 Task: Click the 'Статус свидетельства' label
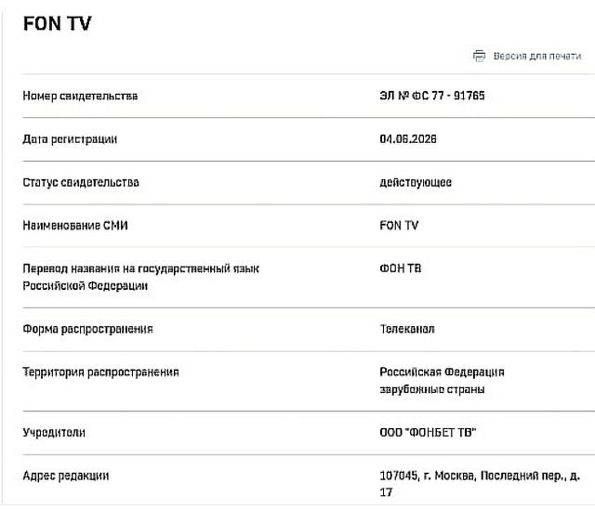(81, 183)
